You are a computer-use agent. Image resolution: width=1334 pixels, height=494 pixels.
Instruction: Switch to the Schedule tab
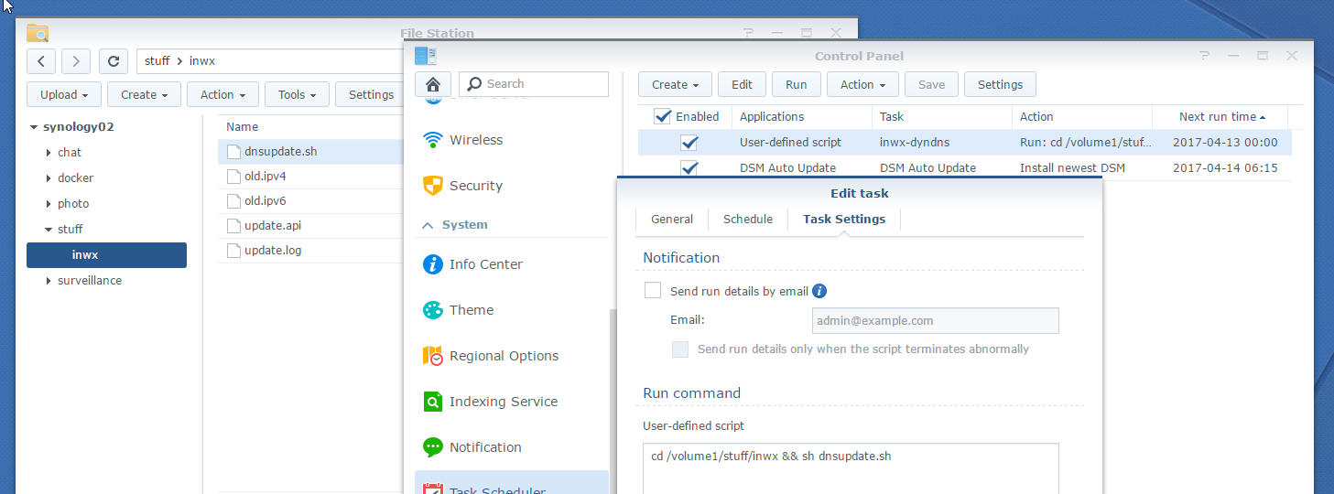[x=747, y=220]
